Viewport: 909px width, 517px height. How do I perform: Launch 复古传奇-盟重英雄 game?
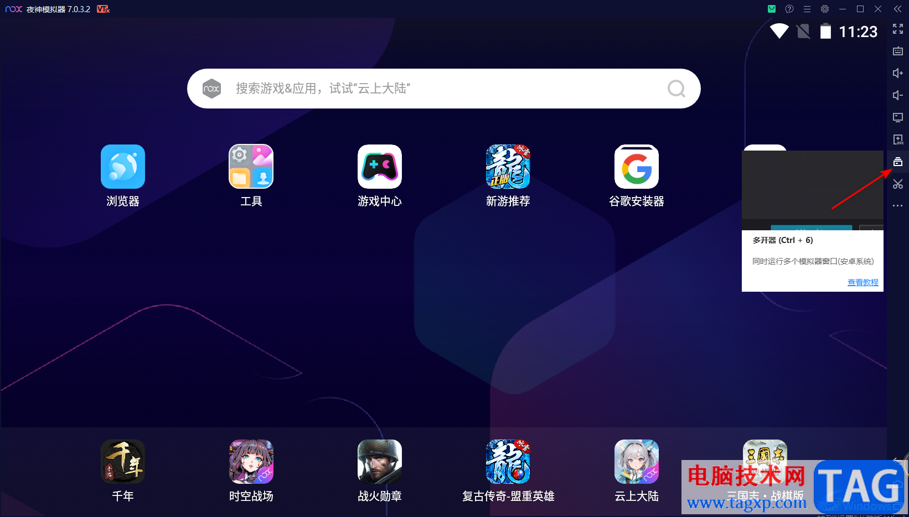[x=508, y=462]
